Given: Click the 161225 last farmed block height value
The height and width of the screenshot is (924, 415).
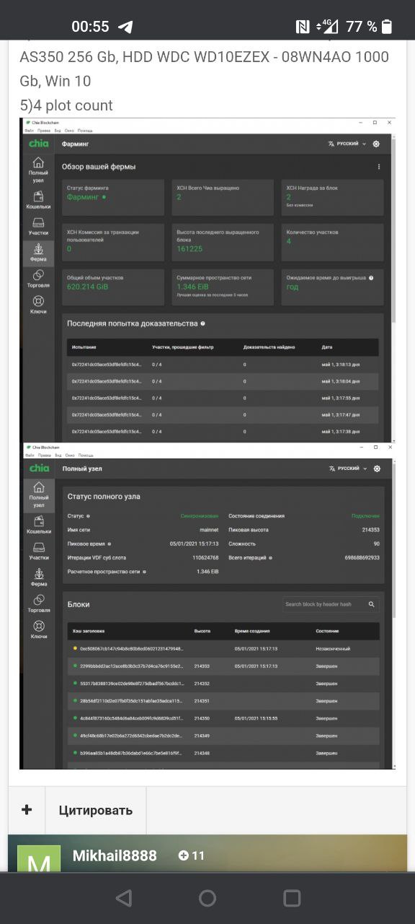Looking at the screenshot, I should pos(189,248).
